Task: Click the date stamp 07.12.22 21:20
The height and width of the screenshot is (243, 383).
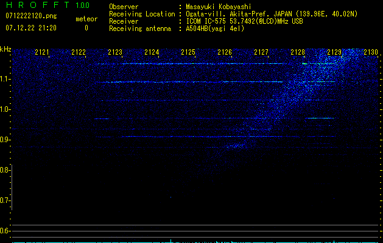Action: click(x=31, y=28)
